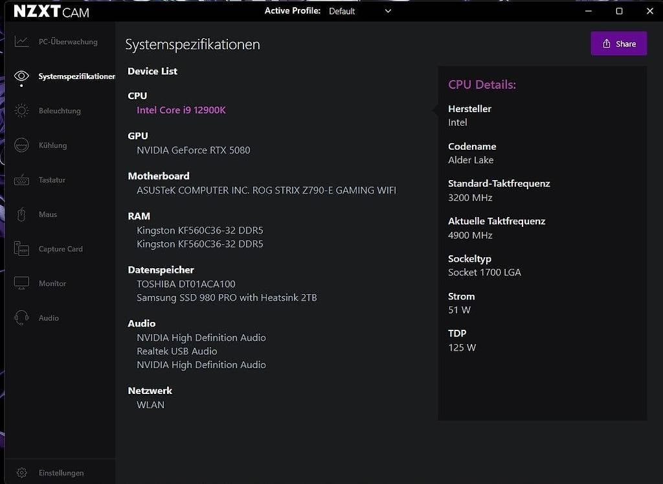Click the Alder Lake codename value

[x=471, y=160]
